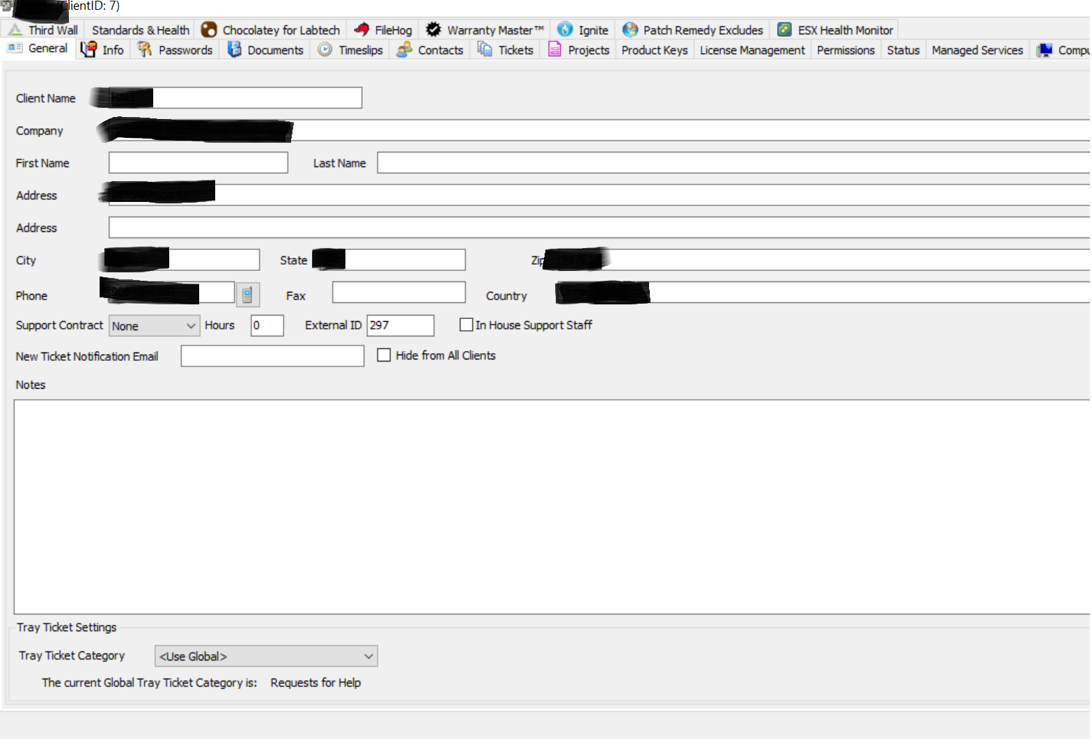Click the FileHog tab icon
The image size is (1092, 753).
361,30
